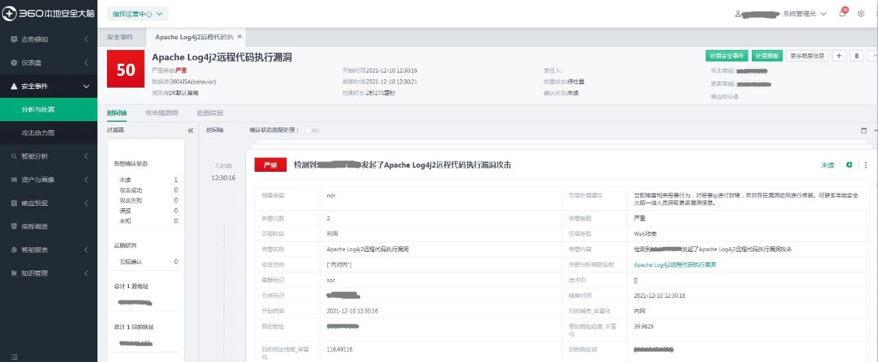This screenshot has width=878, height=362.
Task: Collapse the 安全事件 menu chevron
Action: coord(86,86)
